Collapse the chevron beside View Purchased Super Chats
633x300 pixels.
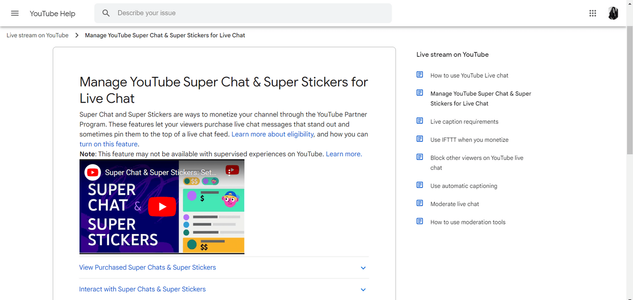tap(363, 267)
